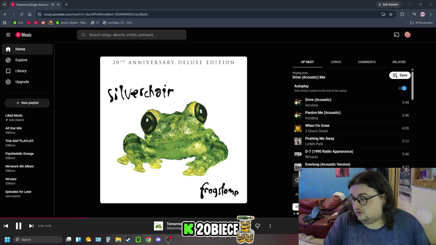Open the Windows Start menu

(7, 240)
